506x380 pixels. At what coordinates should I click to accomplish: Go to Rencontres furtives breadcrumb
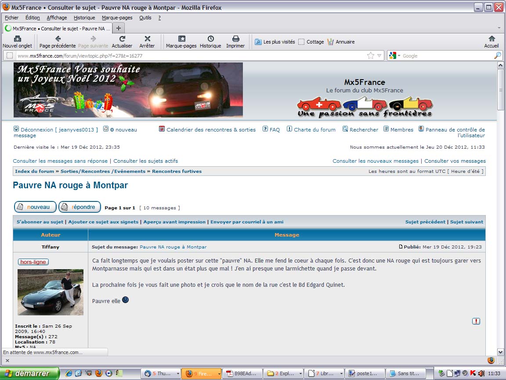click(x=177, y=171)
